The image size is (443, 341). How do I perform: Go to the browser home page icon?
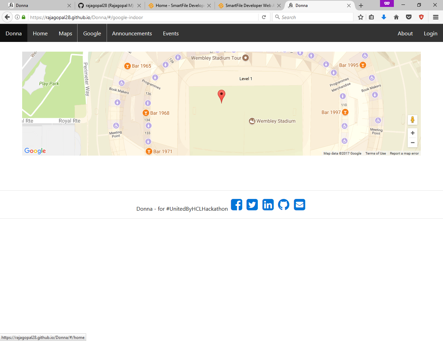[396, 17]
